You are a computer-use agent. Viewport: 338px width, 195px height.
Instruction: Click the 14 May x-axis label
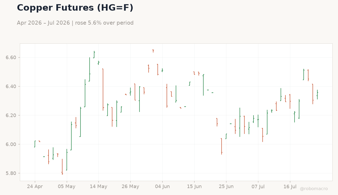(98, 187)
